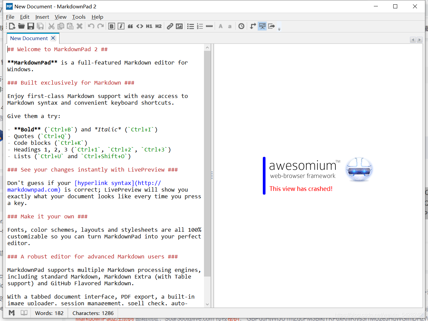Save the document with floppy icon

pyautogui.click(x=31, y=26)
